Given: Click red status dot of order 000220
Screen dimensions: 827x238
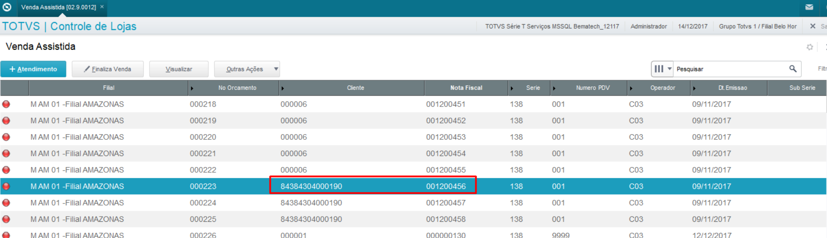Looking at the screenshot, I should pos(6,137).
